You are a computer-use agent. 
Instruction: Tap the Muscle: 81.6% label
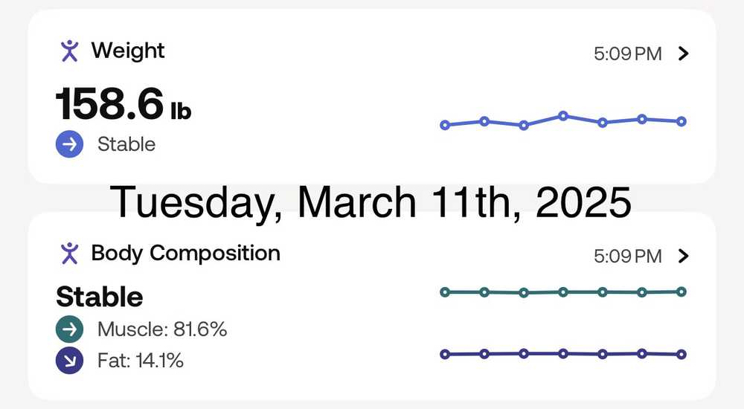tap(162, 329)
